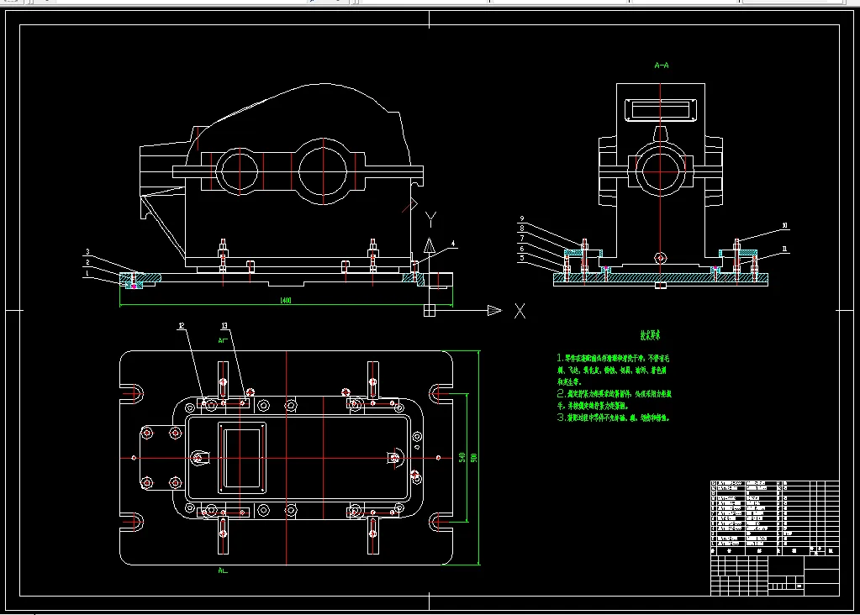860x615 pixels.
Task: Select part balloon number 2
Action: pyautogui.click(x=87, y=263)
